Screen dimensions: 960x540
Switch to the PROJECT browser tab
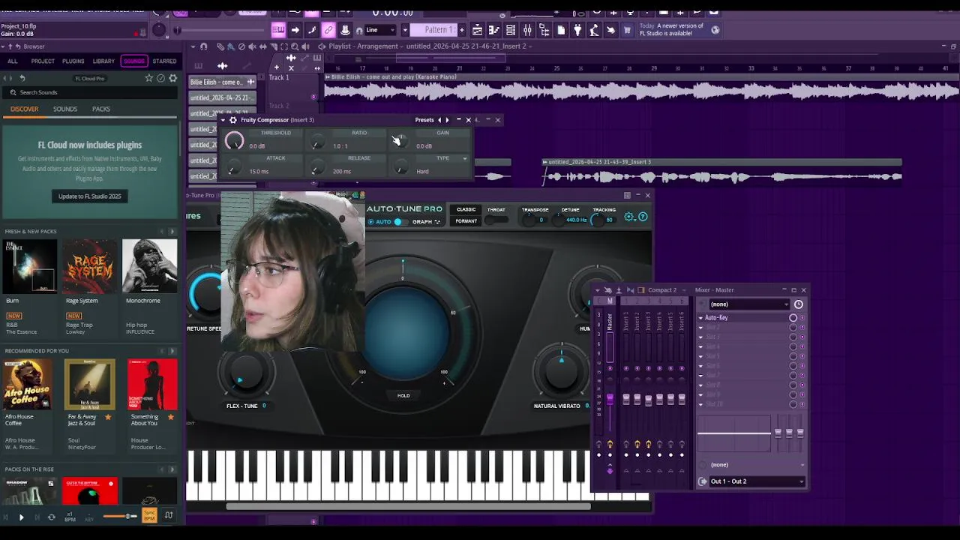click(43, 61)
